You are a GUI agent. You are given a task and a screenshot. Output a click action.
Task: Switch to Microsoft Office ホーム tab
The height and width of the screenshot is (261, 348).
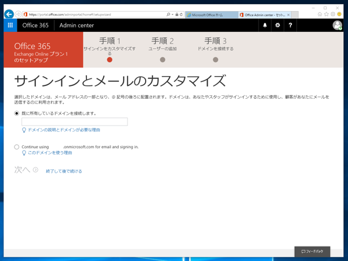click(x=212, y=15)
